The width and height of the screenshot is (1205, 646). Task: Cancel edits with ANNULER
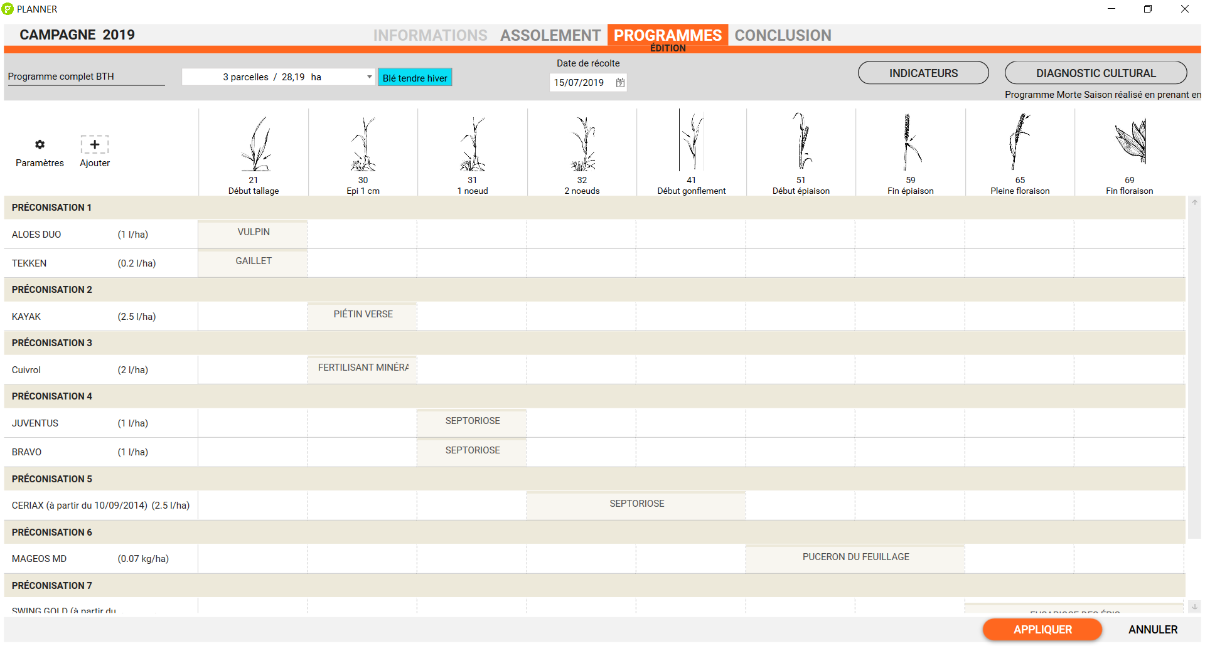point(1153,629)
